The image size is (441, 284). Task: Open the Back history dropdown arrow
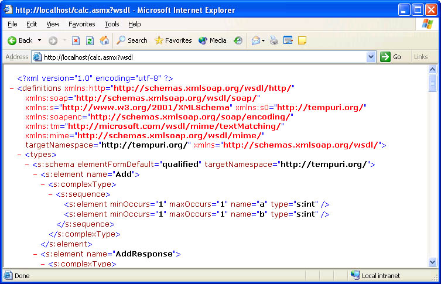40,40
